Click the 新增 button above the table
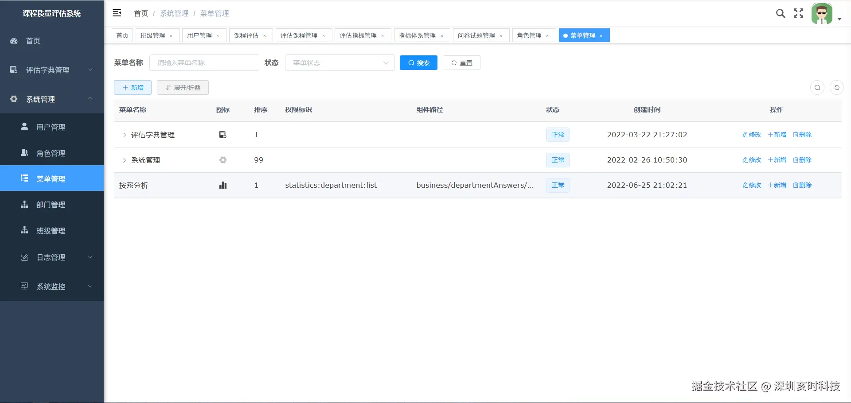Image resolution: width=851 pixels, height=403 pixels. pyautogui.click(x=133, y=88)
